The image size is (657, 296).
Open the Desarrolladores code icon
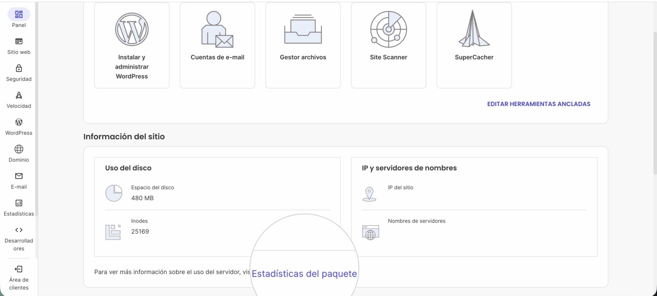pyautogui.click(x=19, y=230)
